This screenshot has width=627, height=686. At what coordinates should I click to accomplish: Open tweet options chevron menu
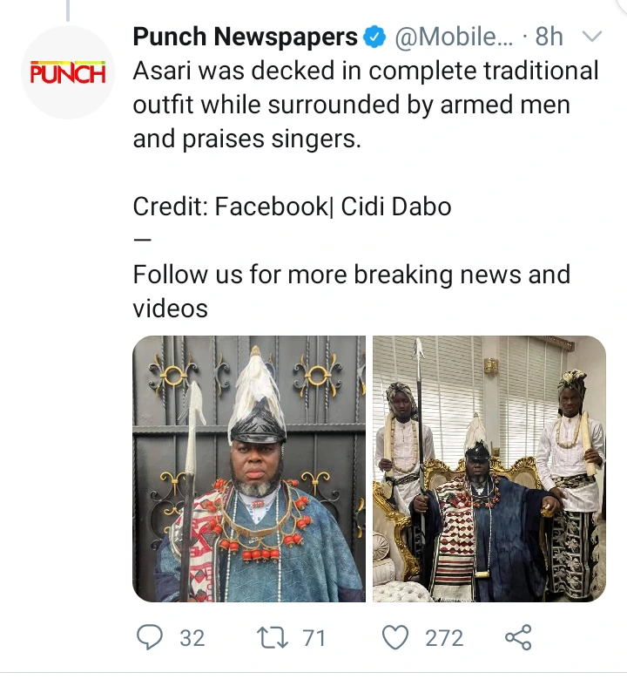click(591, 37)
